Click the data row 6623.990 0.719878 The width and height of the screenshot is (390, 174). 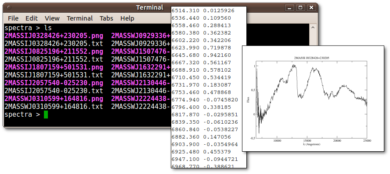[x=202, y=48]
